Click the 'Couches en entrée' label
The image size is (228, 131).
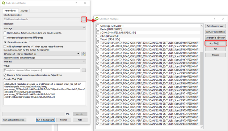click(13, 15)
